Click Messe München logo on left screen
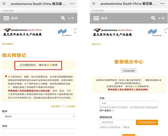The image size is (168, 136). click(65, 32)
